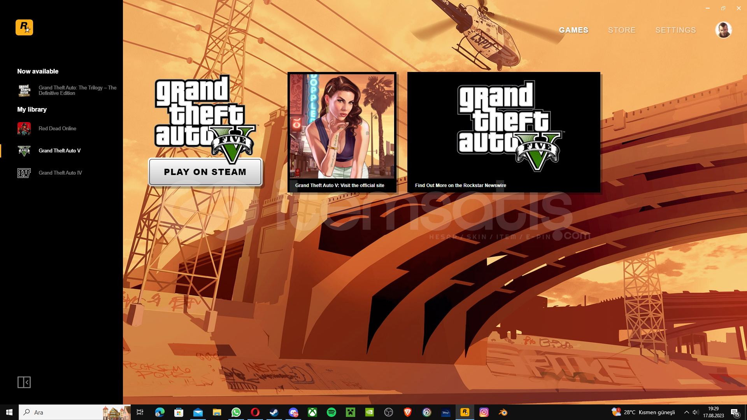
Task: Open the SETTINGS tab
Action: [x=675, y=30]
